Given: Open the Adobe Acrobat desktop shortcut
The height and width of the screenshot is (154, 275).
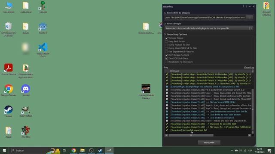Looking at the screenshot, I should click(9, 69).
